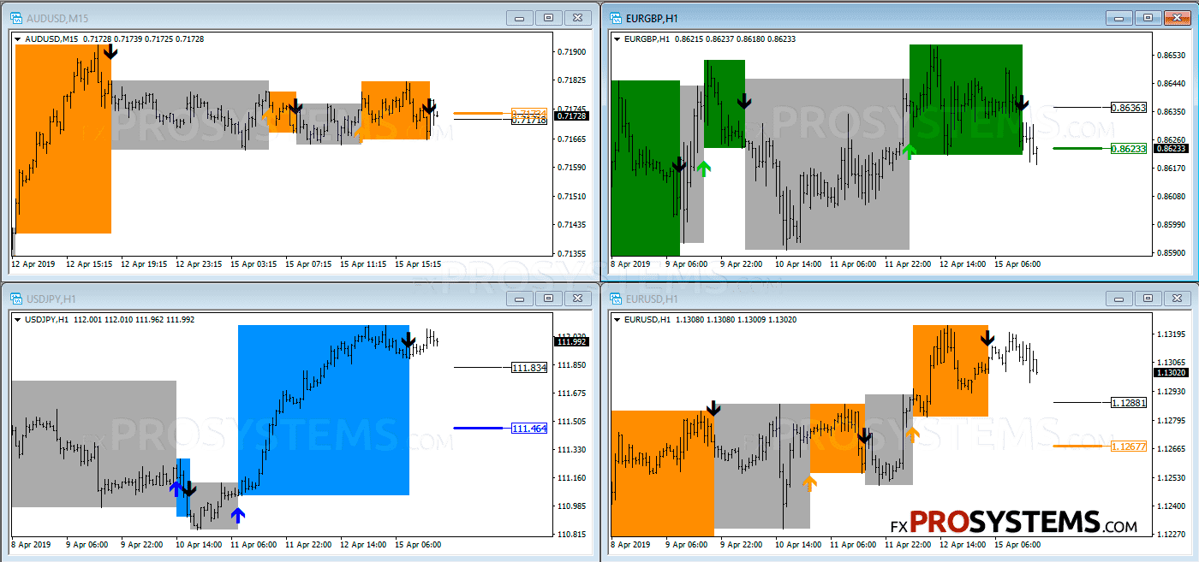1199x562 pixels.
Task: Click the 8 Apr 2019 date on EURGBP axis
Action: (x=630, y=264)
